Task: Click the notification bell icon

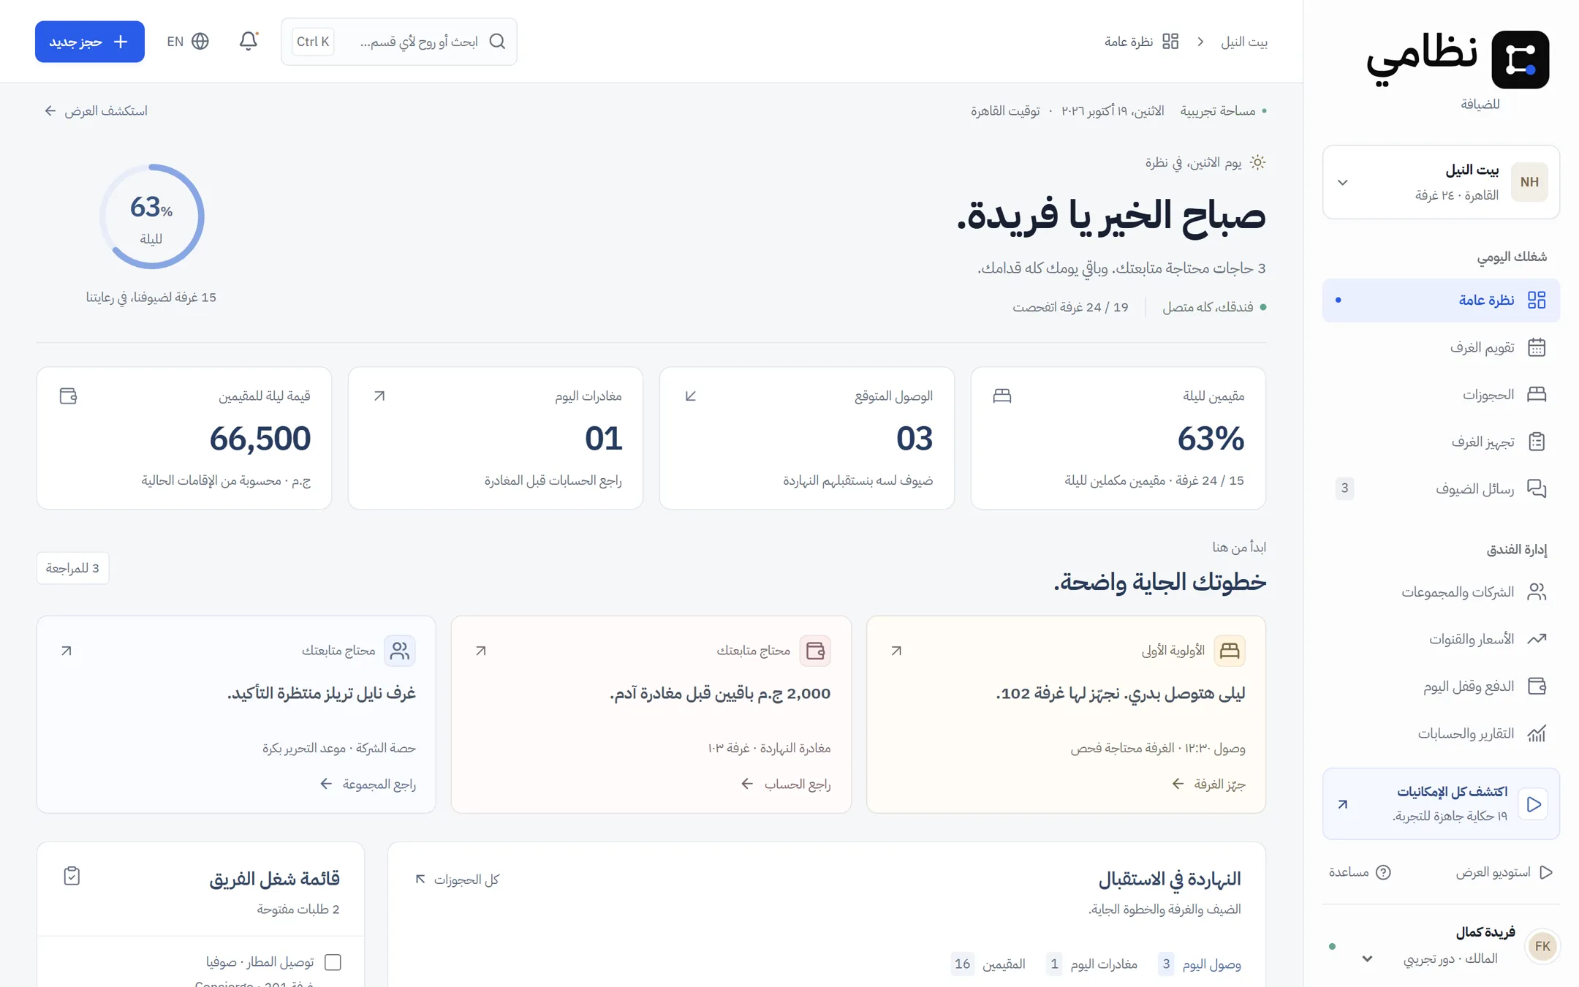Action: click(249, 41)
